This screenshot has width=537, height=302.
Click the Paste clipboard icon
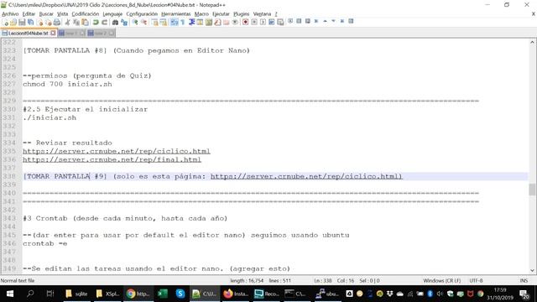(85, 23)
